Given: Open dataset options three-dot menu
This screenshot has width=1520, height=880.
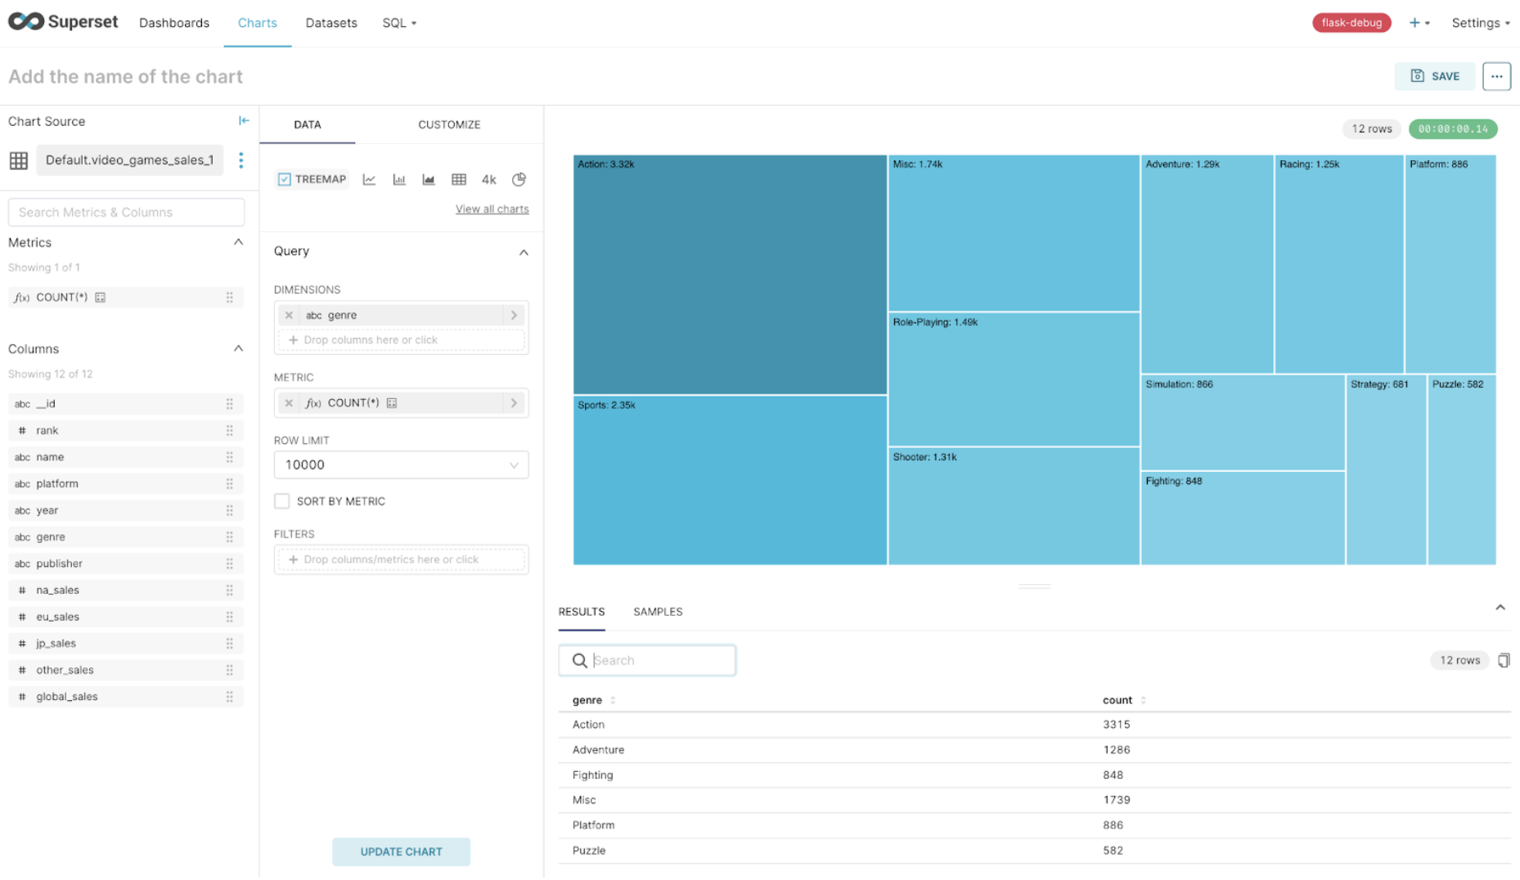Looking at the screenshot, I should tap(241, 160).
